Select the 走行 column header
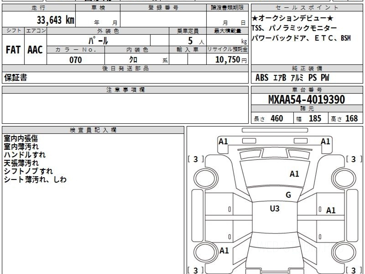This screenshot has height=274, width=365. (39, 8)
